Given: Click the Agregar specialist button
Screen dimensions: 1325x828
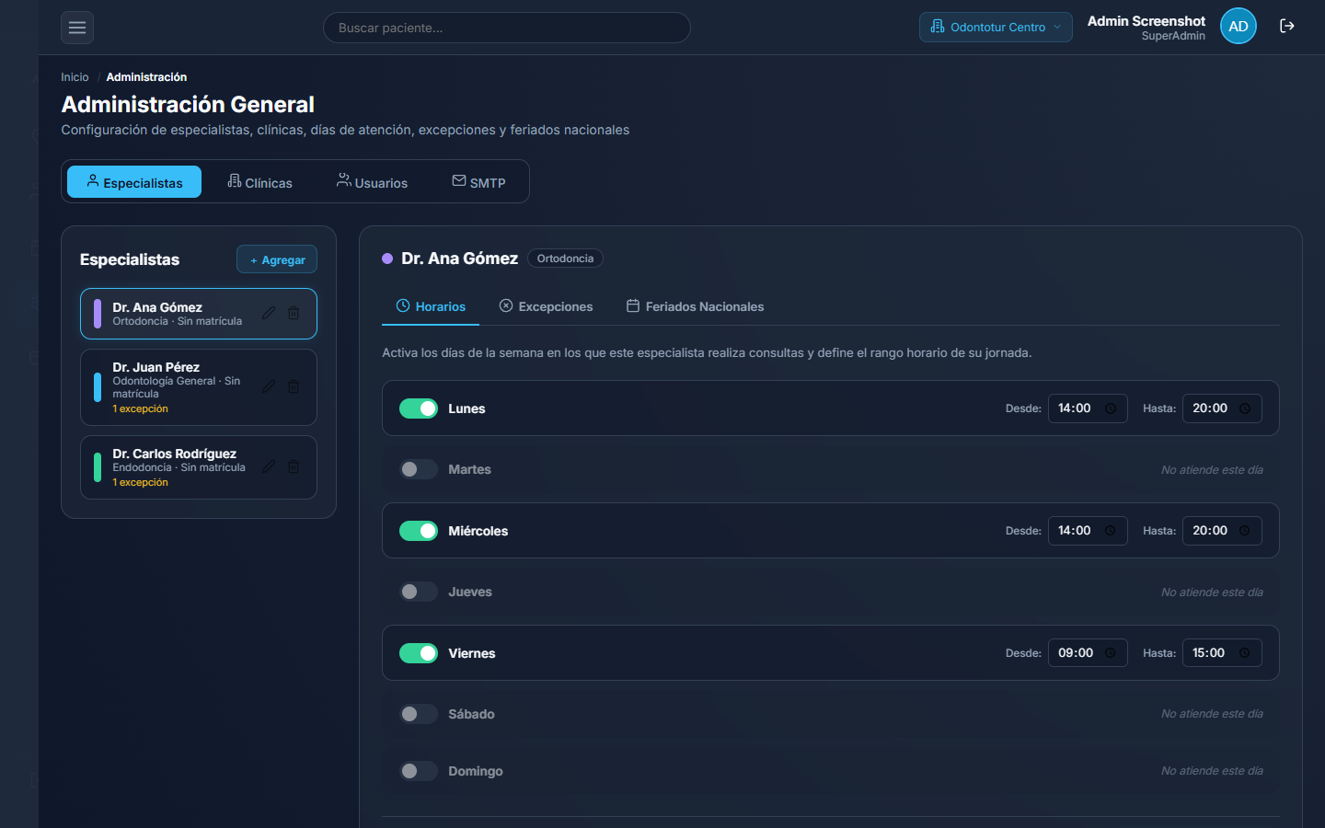Looking at the screenshot, I should click(x=277, y=259).
